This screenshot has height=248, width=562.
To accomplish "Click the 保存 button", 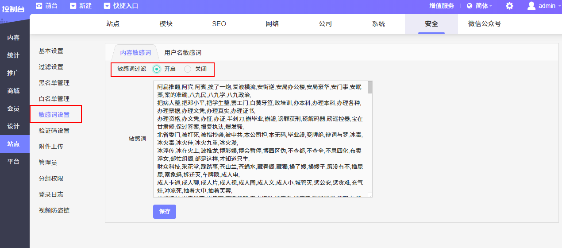I will click(x=165, y=212).
